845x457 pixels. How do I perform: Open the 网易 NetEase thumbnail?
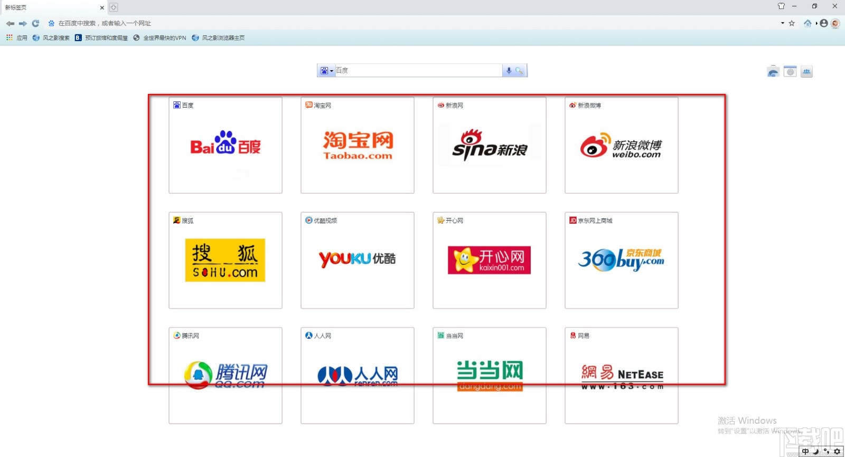[x=622, y=375]
